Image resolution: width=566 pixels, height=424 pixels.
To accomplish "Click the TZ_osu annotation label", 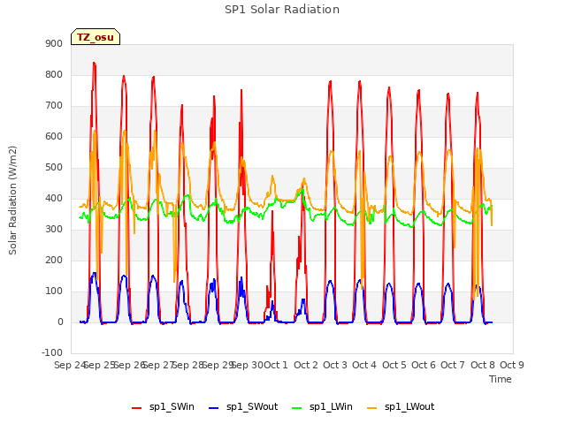I will coord(96,37).
